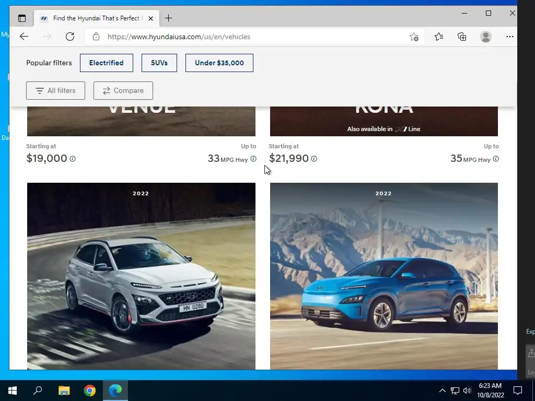Show info for $19,000 starting price
Screen dimensions: 535x401
(73, 159)
